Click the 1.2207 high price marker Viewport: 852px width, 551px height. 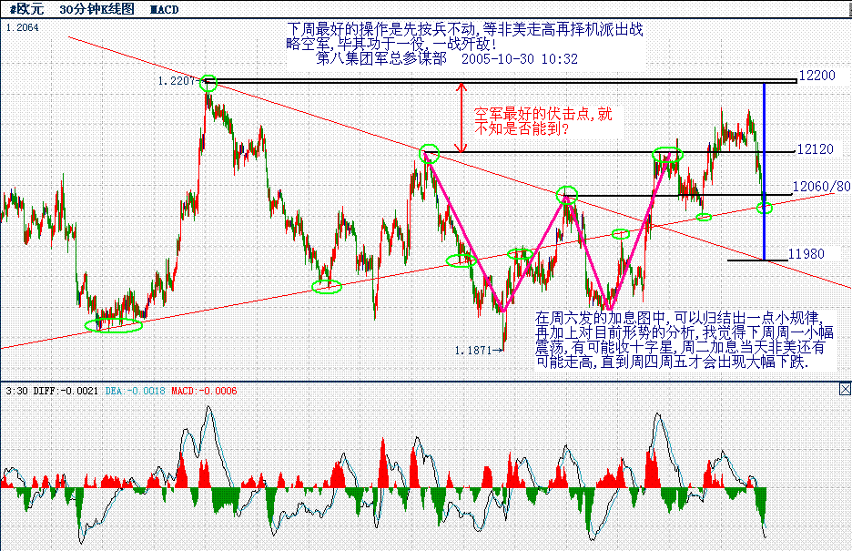pyautogui.click(x=176, y=81)
